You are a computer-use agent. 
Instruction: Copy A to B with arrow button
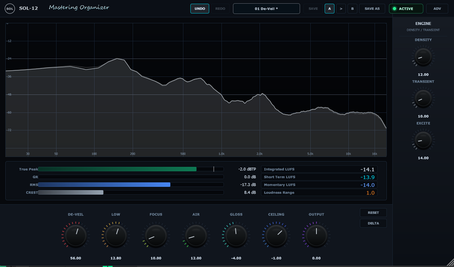pyautogui.click(x=341, y=9)
